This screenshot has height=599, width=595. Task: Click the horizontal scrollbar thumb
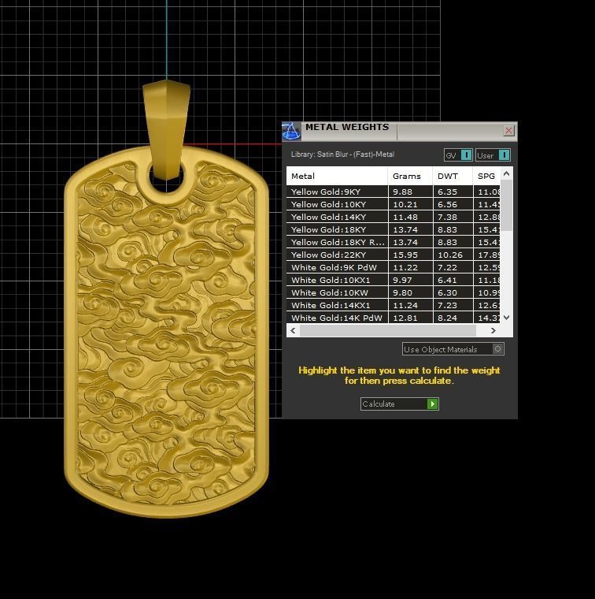387,330
